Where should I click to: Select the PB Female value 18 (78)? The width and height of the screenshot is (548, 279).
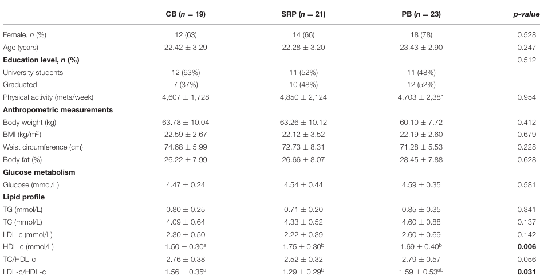410,36
